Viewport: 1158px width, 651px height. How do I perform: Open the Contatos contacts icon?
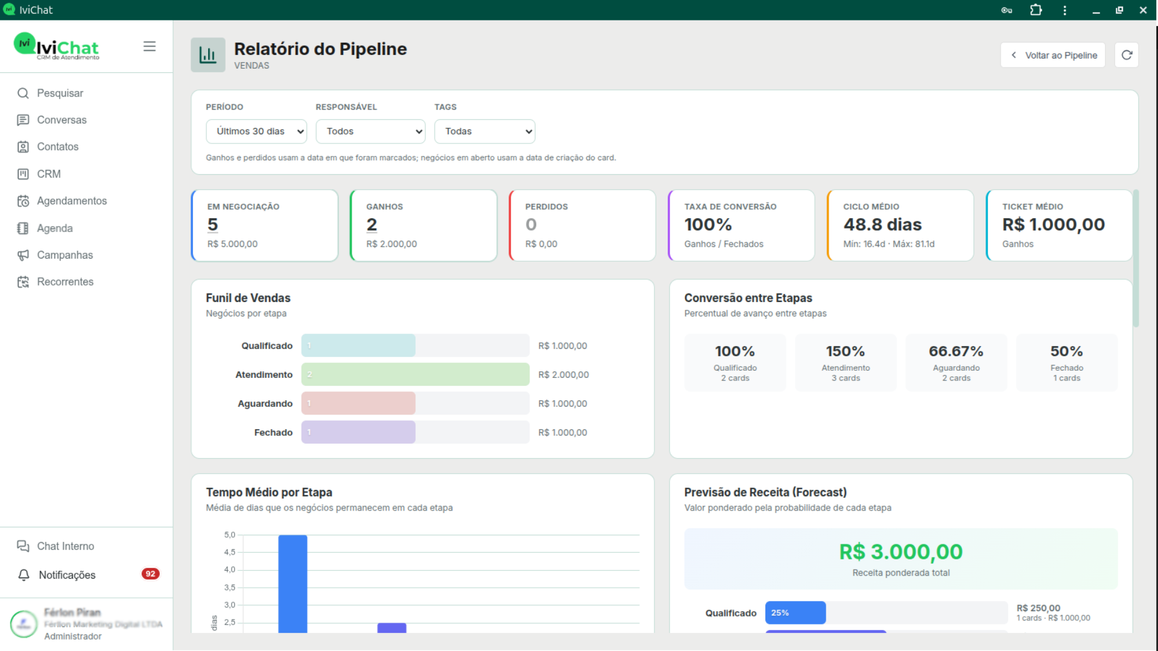(23, 146)
